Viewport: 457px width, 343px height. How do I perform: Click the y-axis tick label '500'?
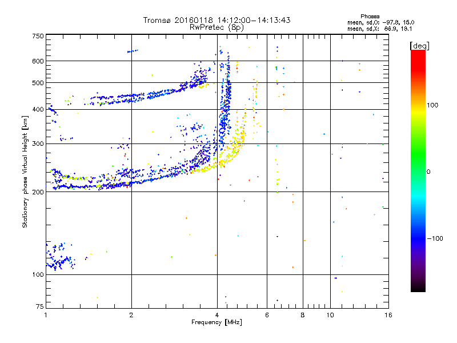point(38,83)
